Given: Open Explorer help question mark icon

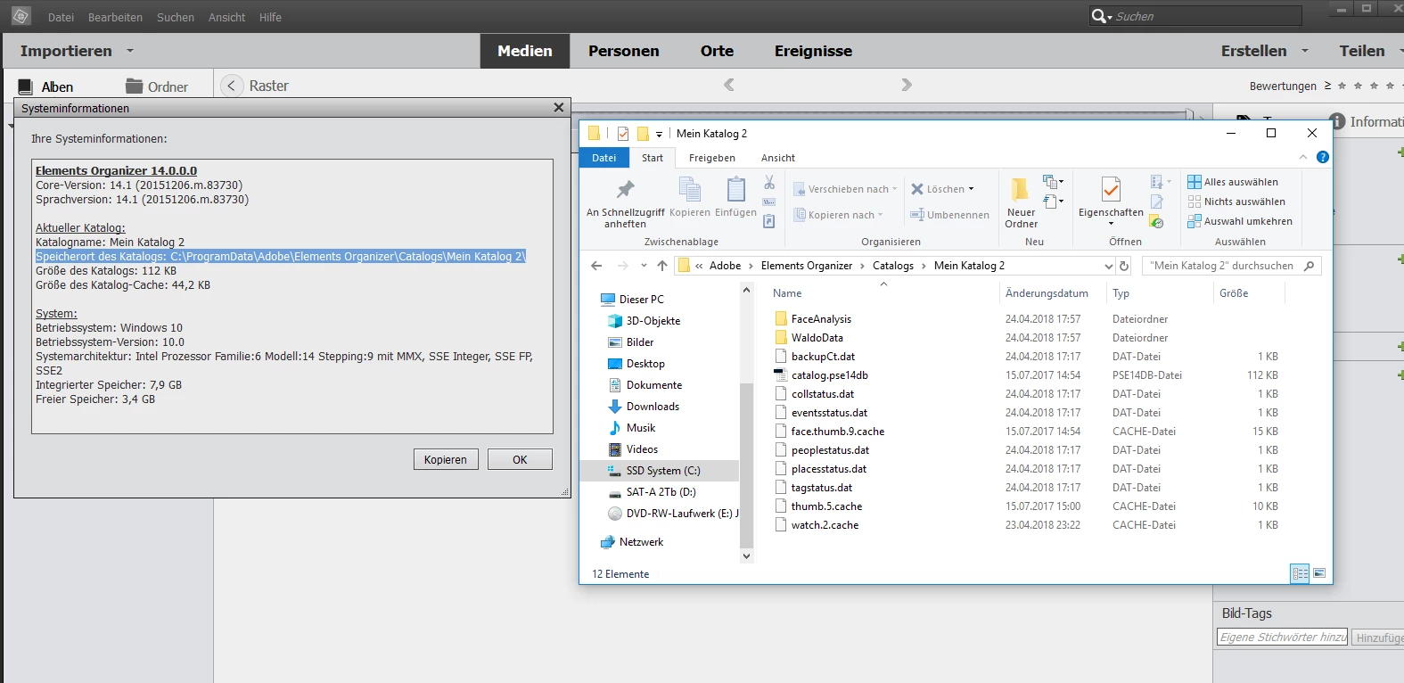Looking at the screenshot, I should (1323, 157).
